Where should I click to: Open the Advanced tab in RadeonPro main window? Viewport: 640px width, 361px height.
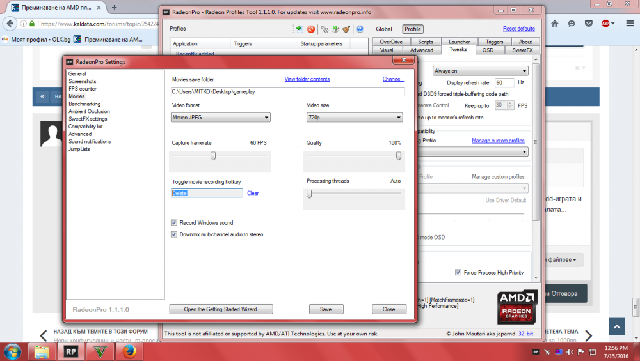[x=422, y=50]
